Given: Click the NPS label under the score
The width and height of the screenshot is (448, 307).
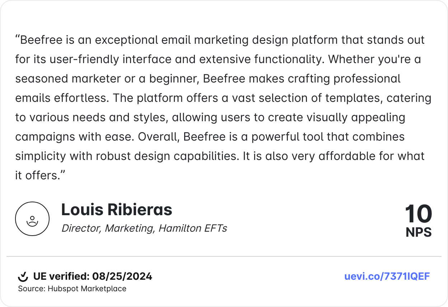Looking at the screenshot, I should click(x=419, y=233).
